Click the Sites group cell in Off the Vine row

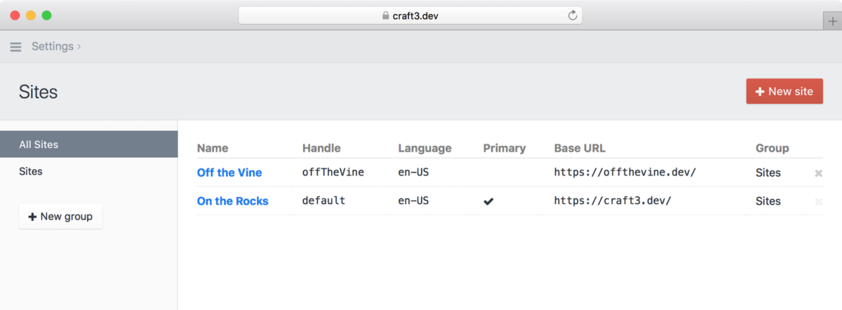click(x=768, y=173)
